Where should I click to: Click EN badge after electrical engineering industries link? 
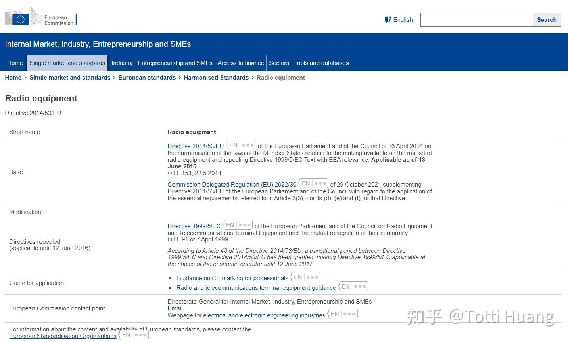(x=335, y=314)
